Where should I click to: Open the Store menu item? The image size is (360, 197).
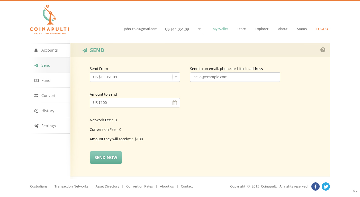click(241, 29)
